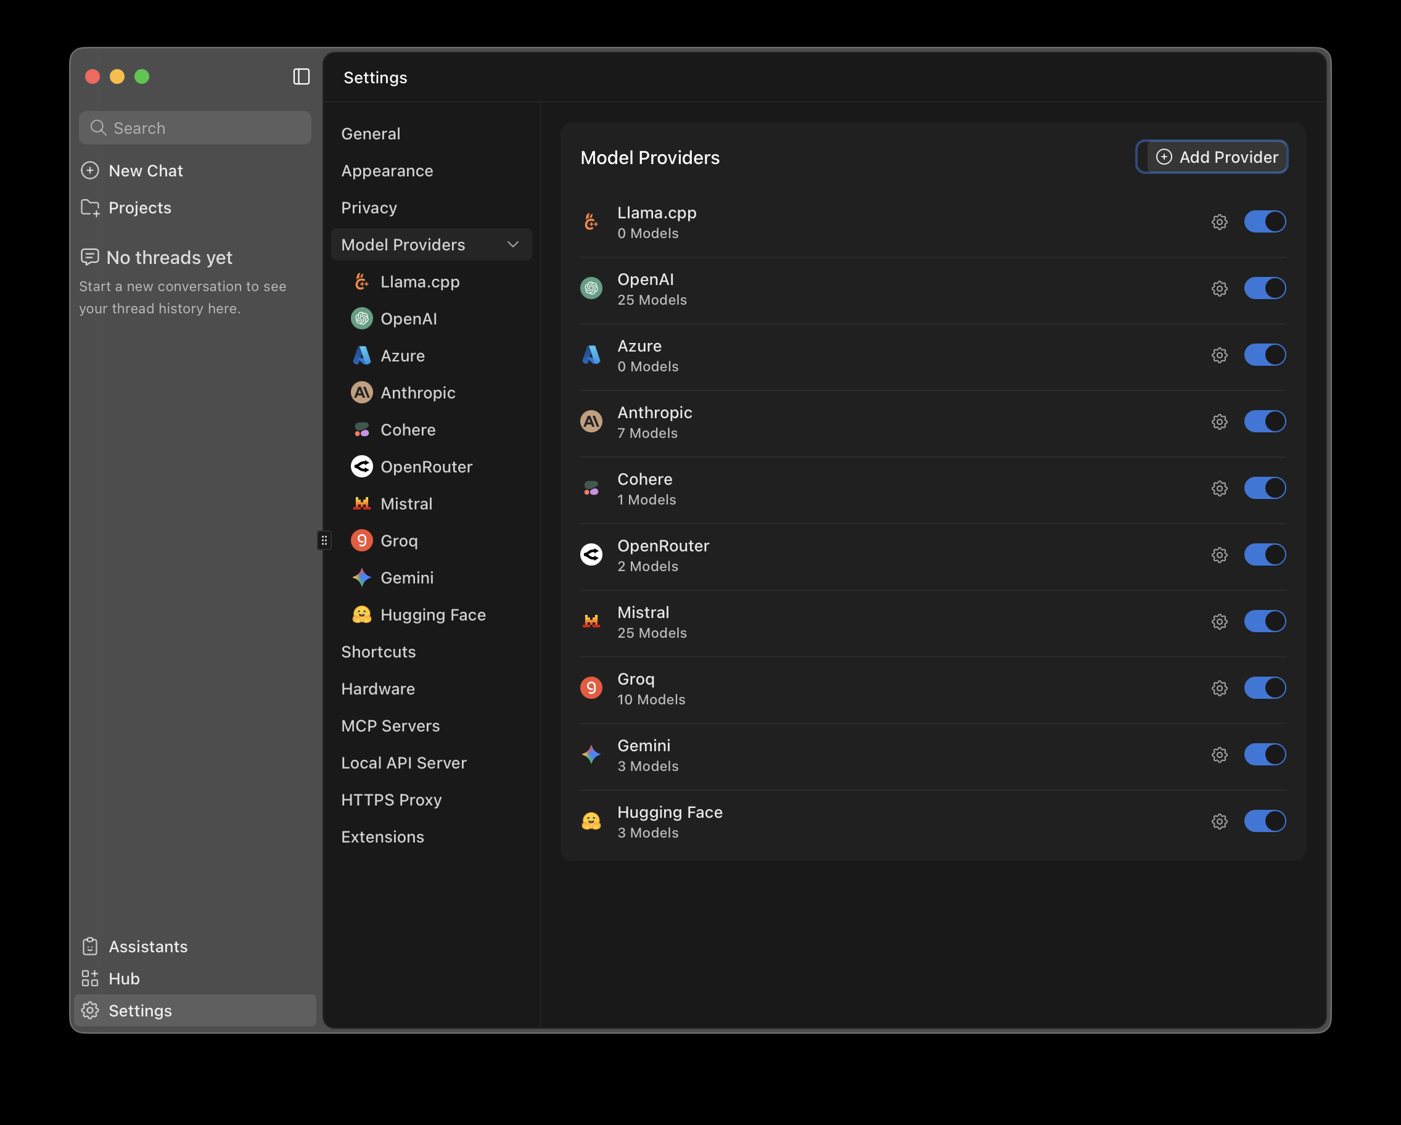Select the Llama.cpp provider icon in sidebar

(x=361, y=281)
